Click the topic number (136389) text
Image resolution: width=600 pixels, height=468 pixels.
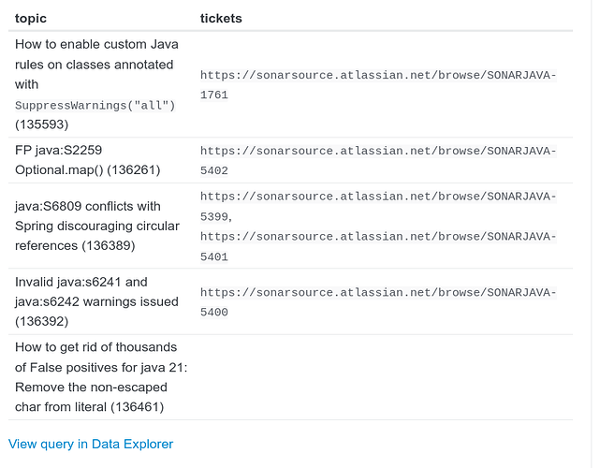point(109,245)
